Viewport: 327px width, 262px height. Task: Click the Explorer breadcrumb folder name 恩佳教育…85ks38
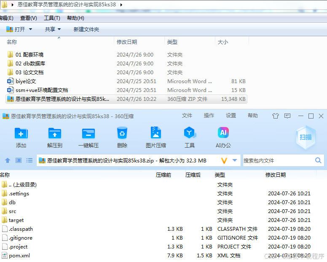[67, 5]
